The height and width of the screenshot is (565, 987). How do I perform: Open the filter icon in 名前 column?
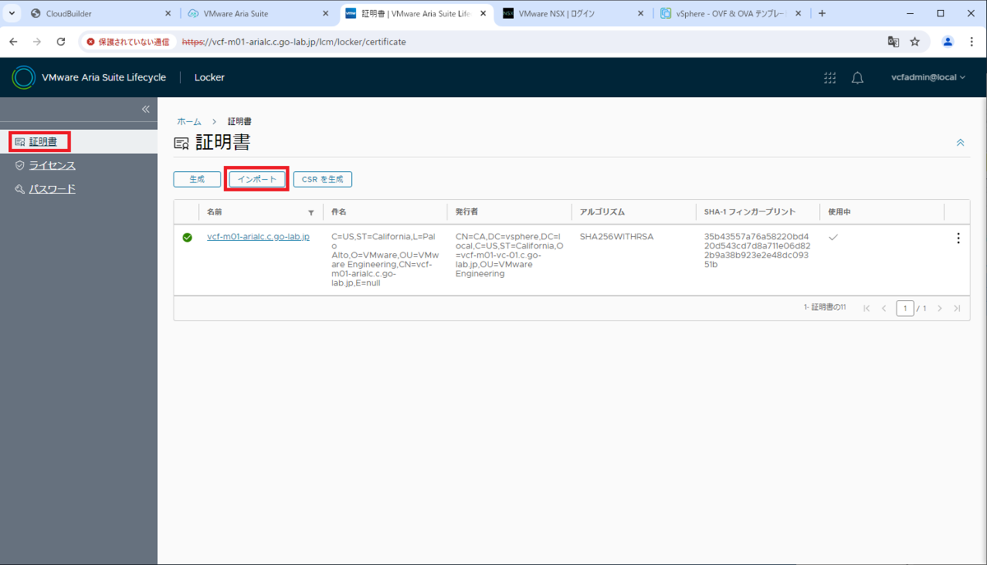311,213
